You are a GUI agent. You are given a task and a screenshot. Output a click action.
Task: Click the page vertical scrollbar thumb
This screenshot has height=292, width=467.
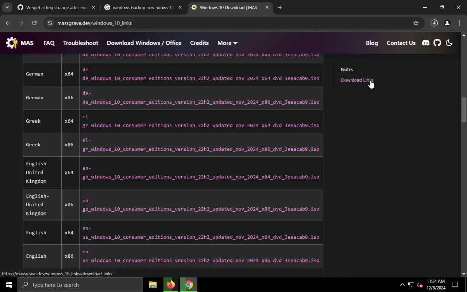click(x=464, y=109)
